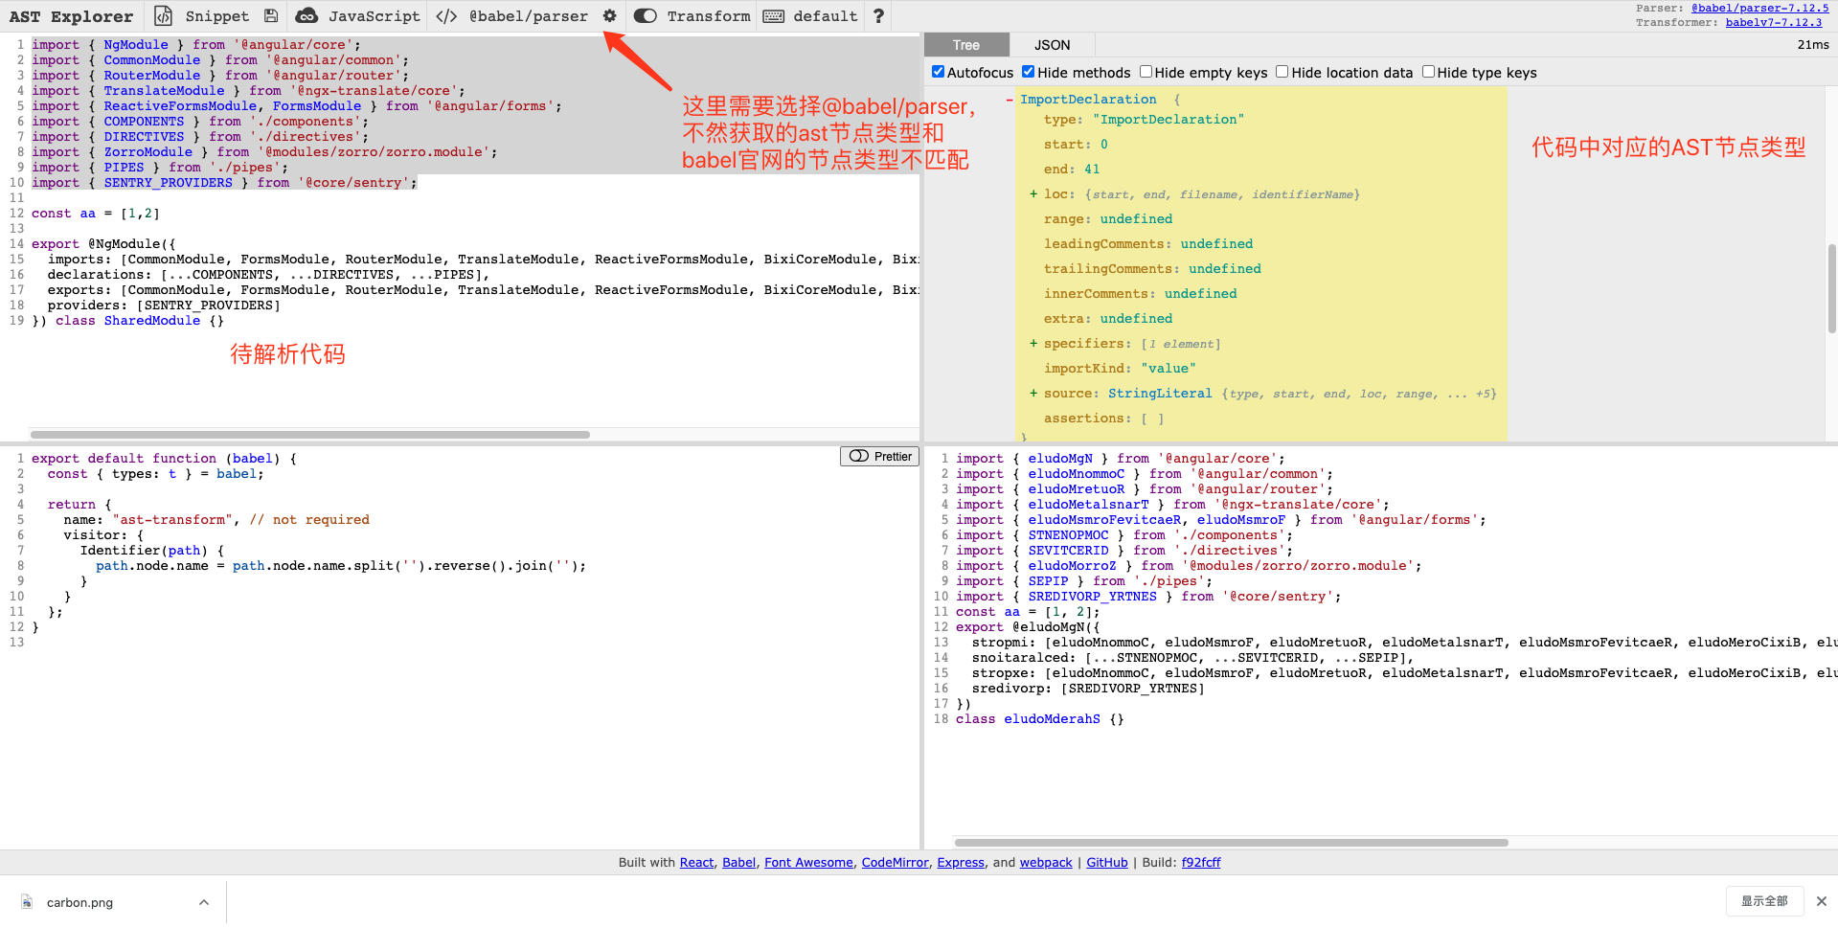Click the Identifier(path) visitor line
This screenshot has width=1838, height=928.
152,551
